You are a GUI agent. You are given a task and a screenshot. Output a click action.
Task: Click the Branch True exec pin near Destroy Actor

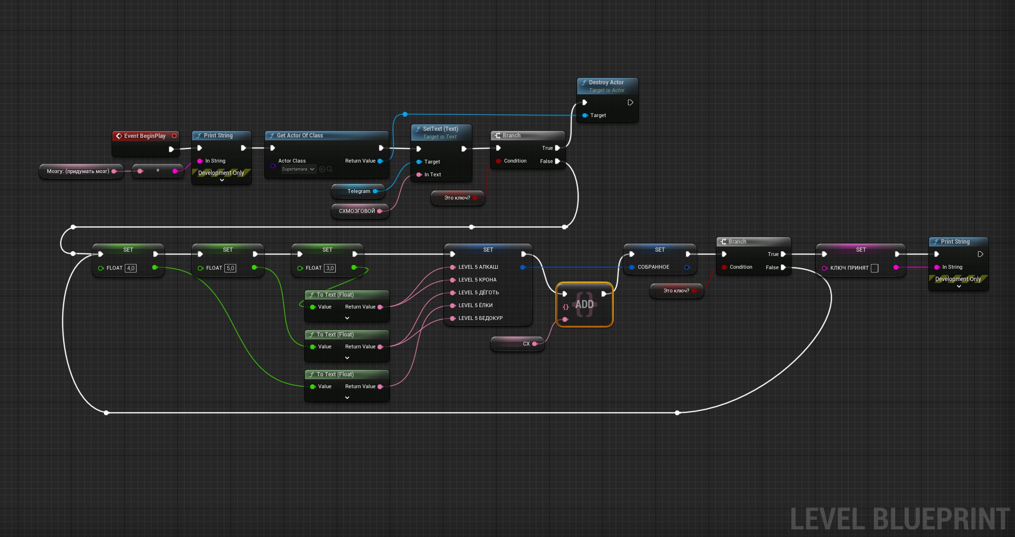point(558,148)
